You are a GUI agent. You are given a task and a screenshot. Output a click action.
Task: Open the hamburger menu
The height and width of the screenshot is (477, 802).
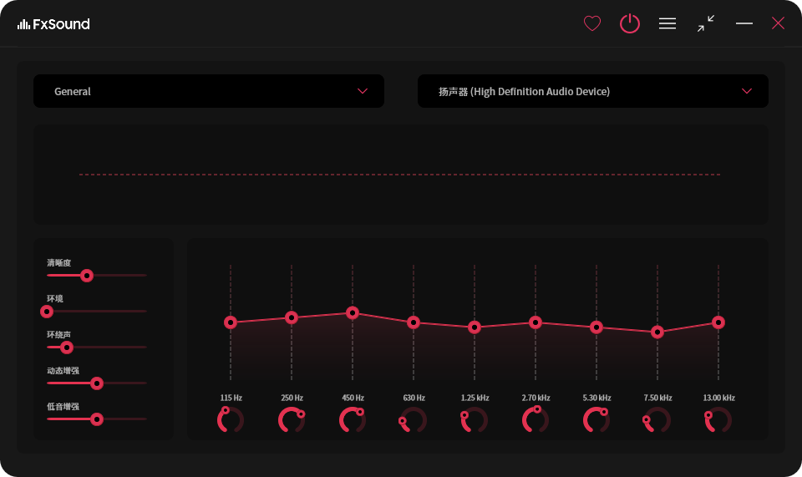click(667, 23)
